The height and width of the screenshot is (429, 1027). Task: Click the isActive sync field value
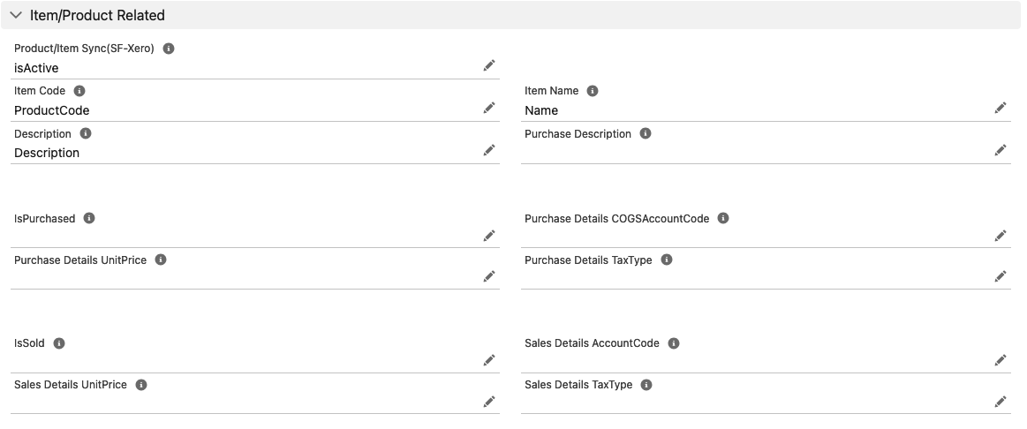(36, 68)
